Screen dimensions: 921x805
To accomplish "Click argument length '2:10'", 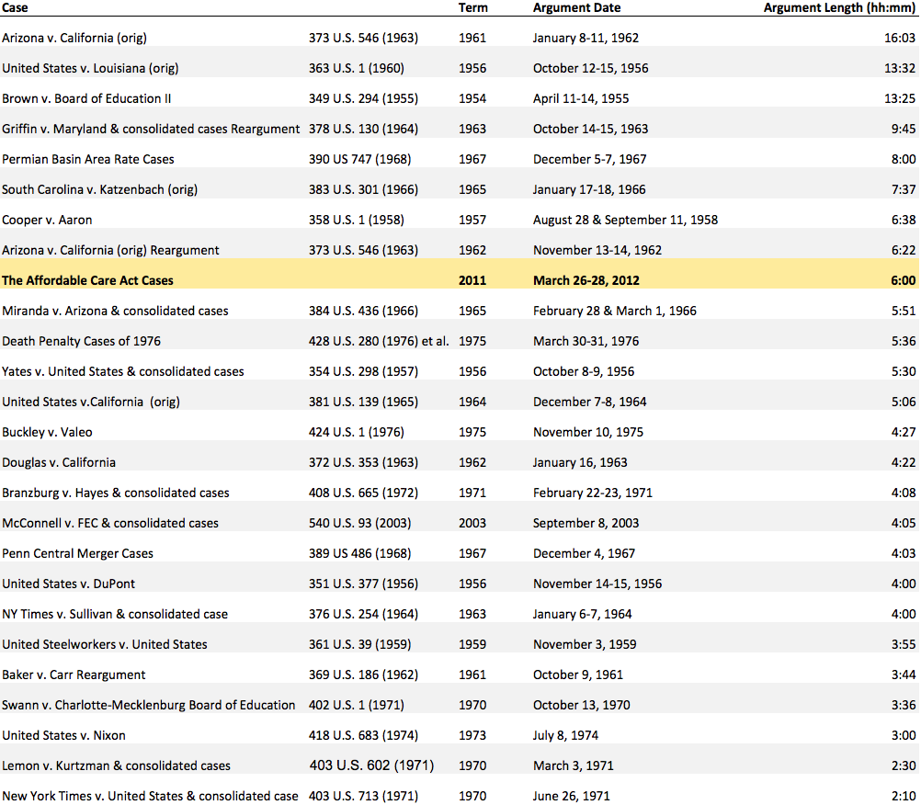I will [904, 796].
